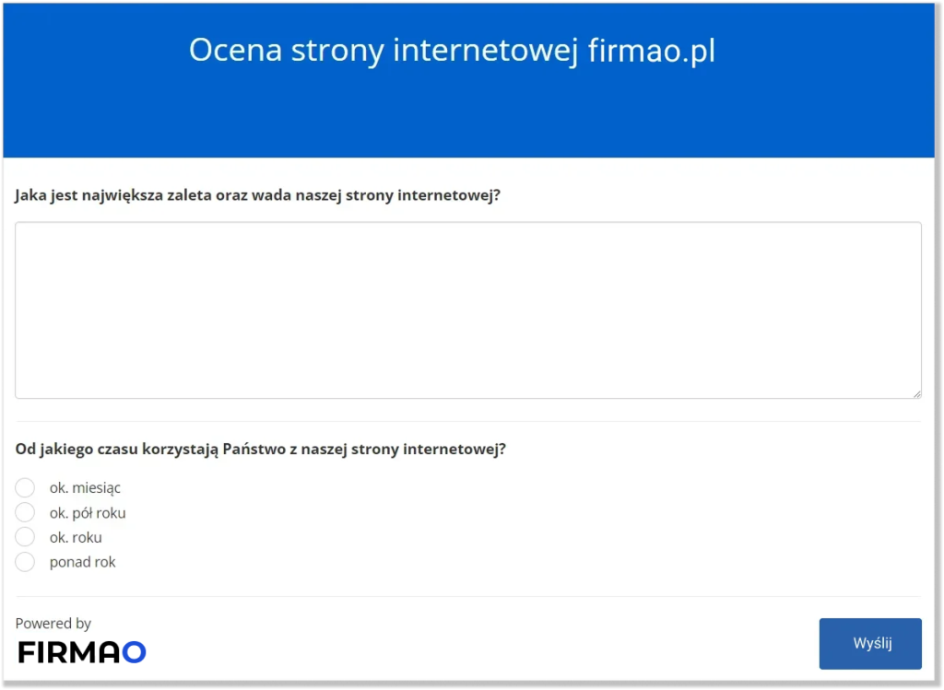Pick the "ok. roku" radio option

[25, 537]
